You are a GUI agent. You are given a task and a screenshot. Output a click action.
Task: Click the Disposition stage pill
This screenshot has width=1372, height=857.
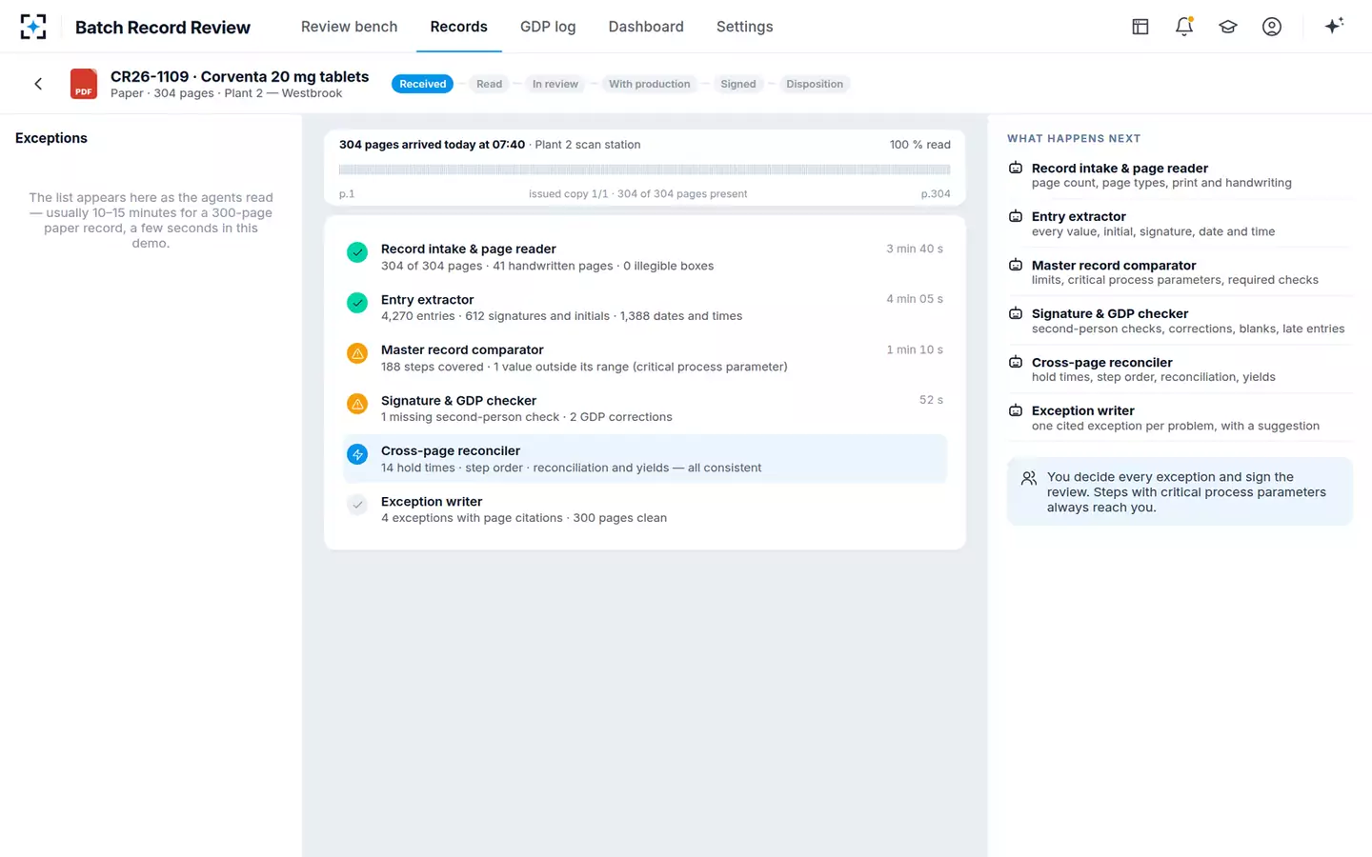(815, 84)
